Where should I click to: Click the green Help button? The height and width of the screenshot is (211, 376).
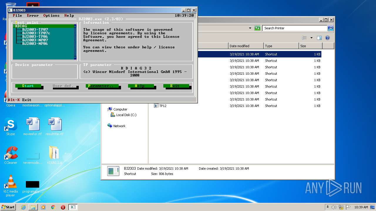[141, 86]
